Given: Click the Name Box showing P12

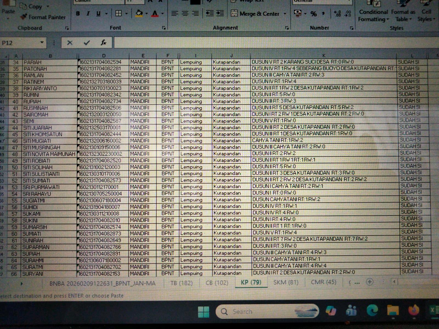Looking at the screenshot, I should 19,43.
